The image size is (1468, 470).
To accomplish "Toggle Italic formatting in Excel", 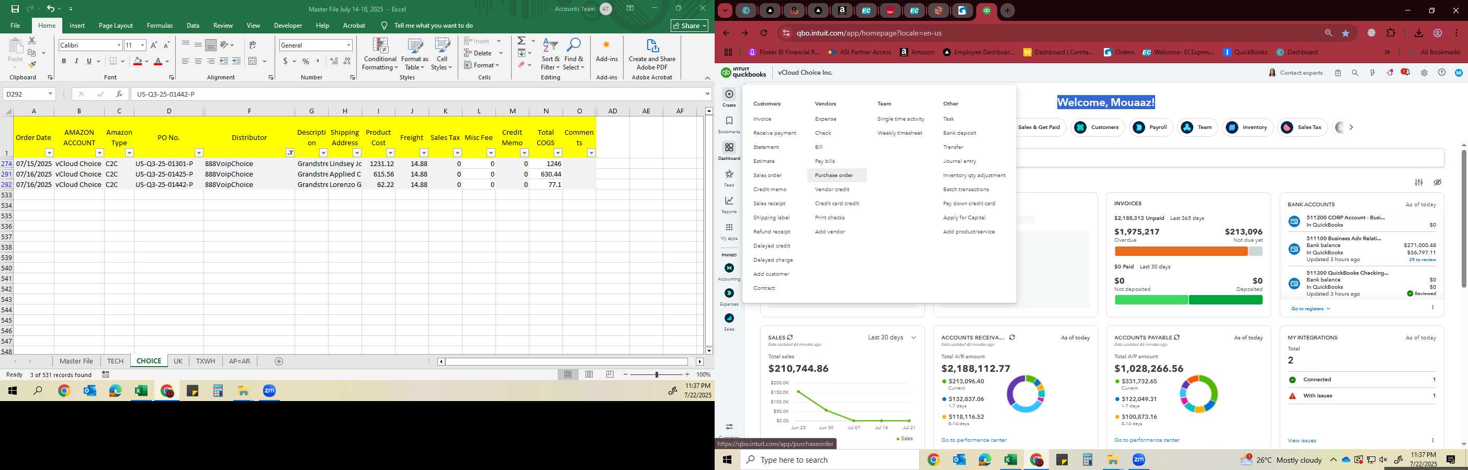I will tap(76, 61).
